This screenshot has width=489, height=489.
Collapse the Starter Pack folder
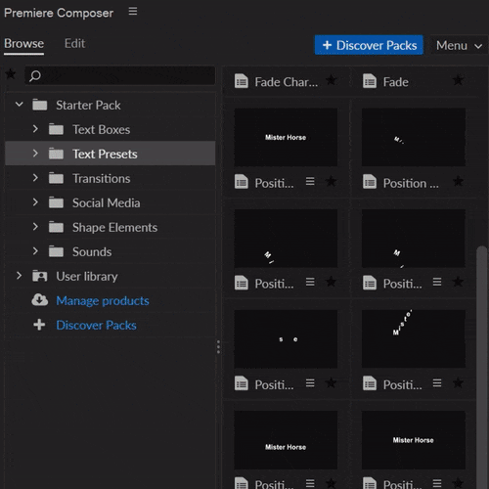pos(20,105)
